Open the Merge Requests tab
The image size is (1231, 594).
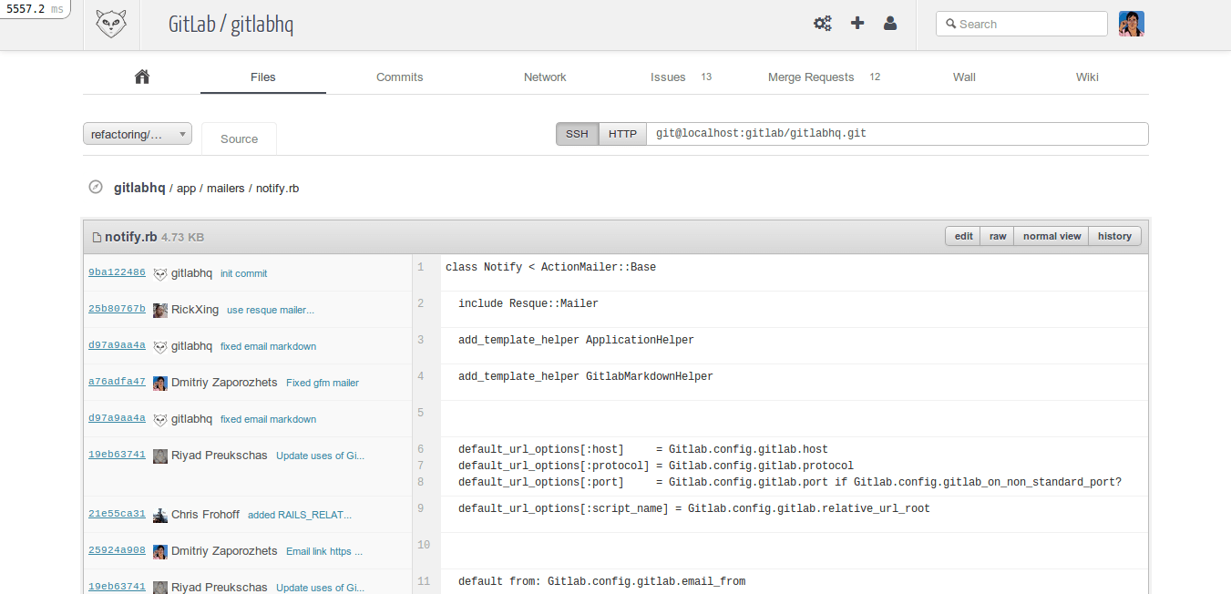[x=811, y=77]
